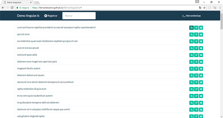
Task: Delete 'dolorum ut in voluptas mollitia' entry
Action: 201,109
